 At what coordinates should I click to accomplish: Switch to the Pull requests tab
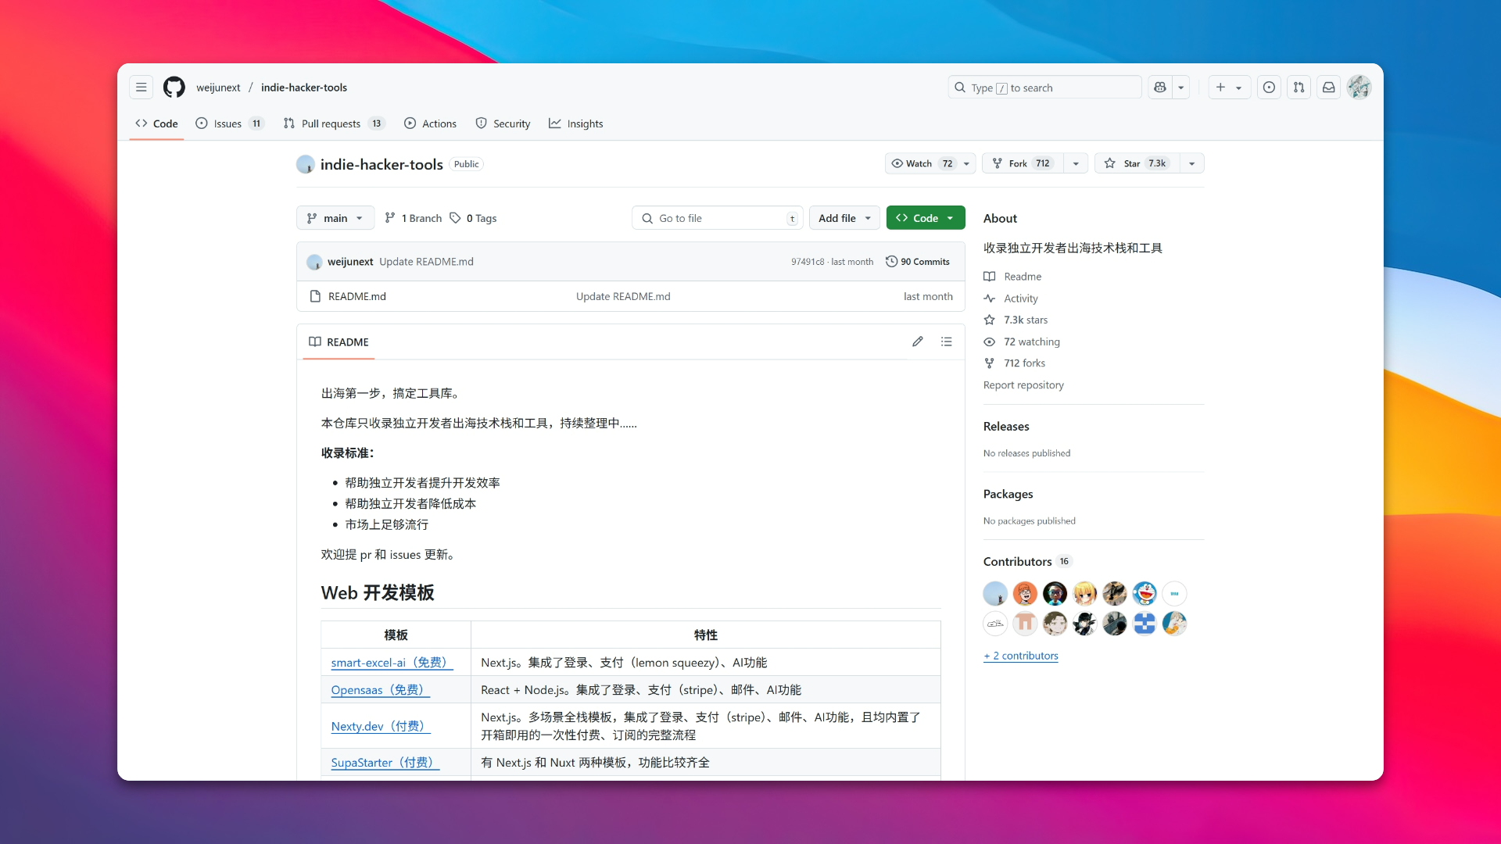click(x=335, y=123)
